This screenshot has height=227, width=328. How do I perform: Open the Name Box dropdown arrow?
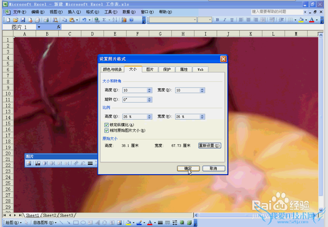click(x=39, y=27)
